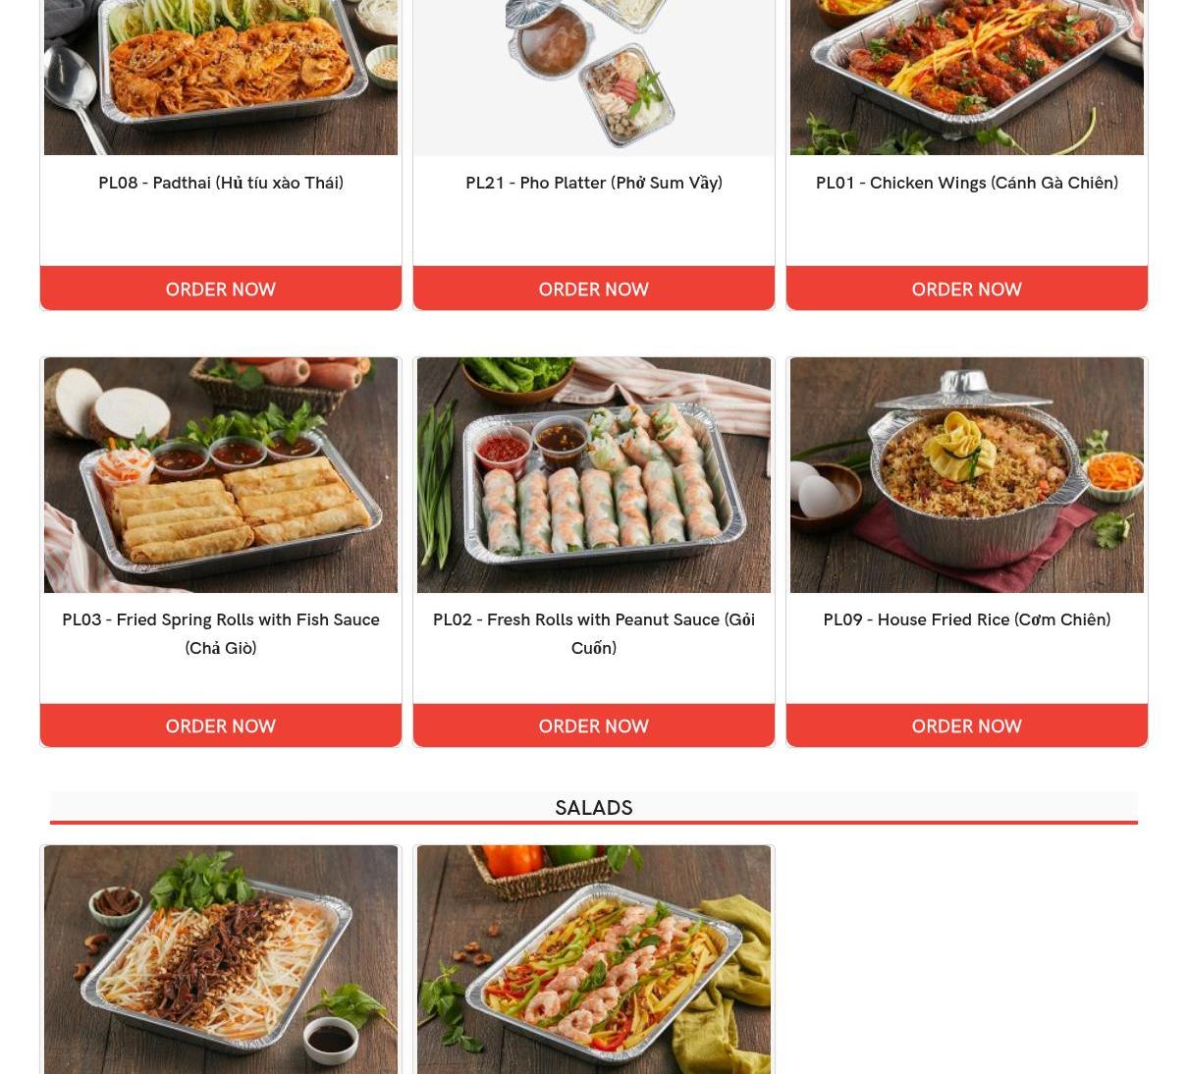View the Fresh Rolls tray photo
Viewport: 1188px width, 1074px height.
[x=594, y=475]
